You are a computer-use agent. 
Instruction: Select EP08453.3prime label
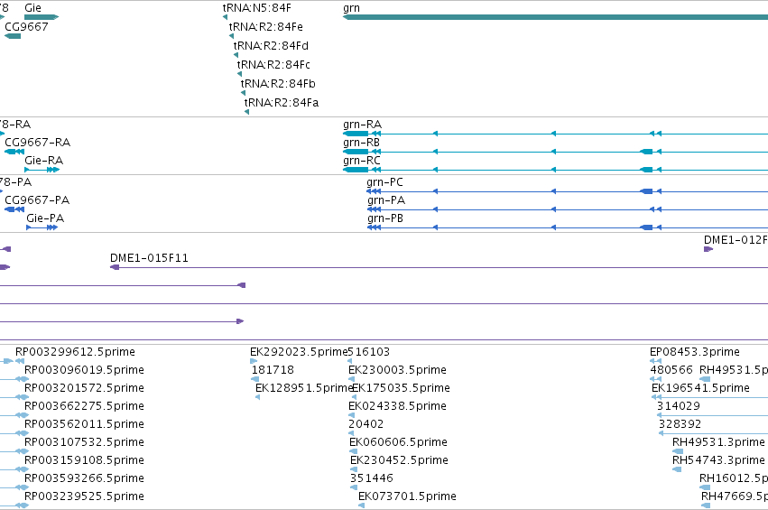pos(695,352)
